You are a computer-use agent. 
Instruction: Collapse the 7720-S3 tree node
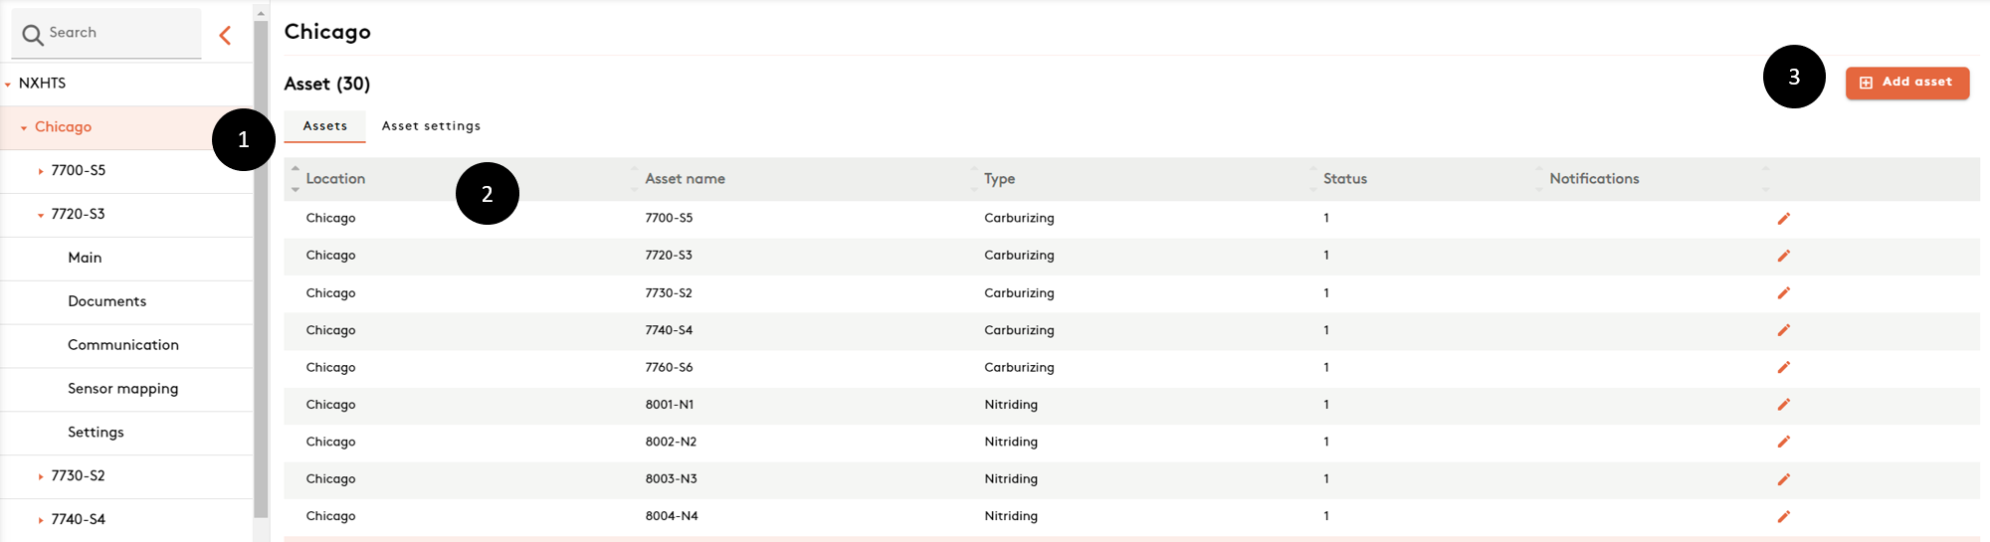[40, 216]
